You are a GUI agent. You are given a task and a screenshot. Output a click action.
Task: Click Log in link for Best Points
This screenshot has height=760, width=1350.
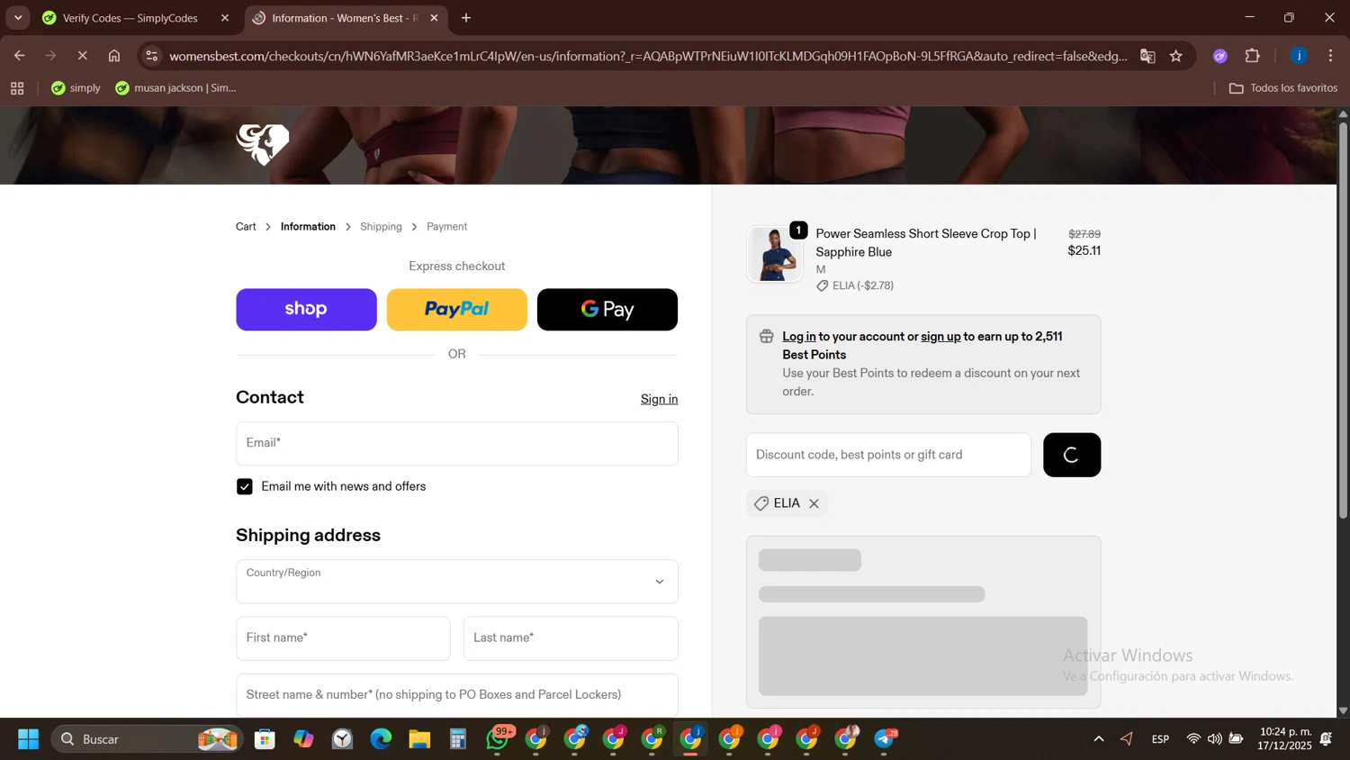(x=799, y=336)
